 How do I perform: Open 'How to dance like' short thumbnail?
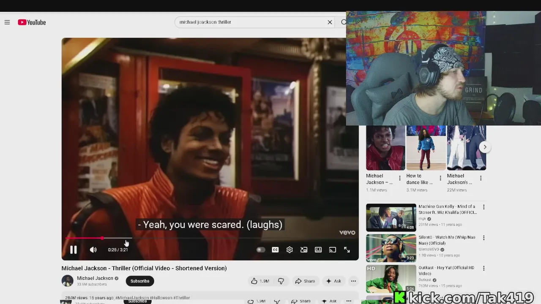click(426, 148)
